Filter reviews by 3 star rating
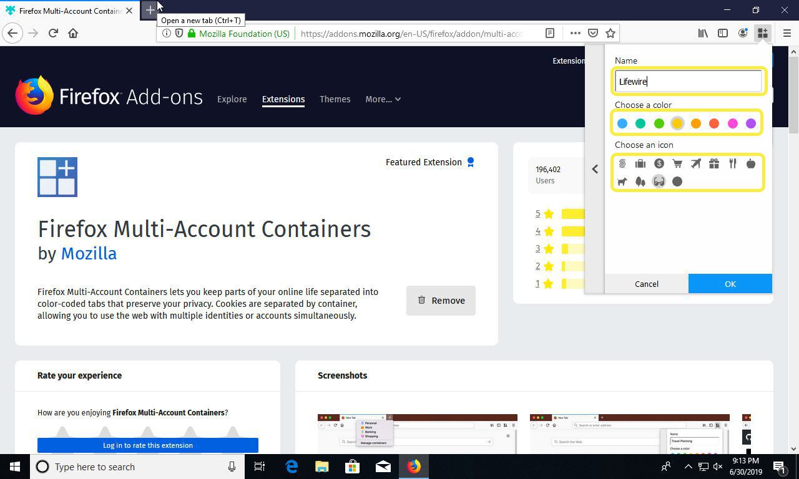This screenshot has height=479, width=799. (x=544, y=249)
